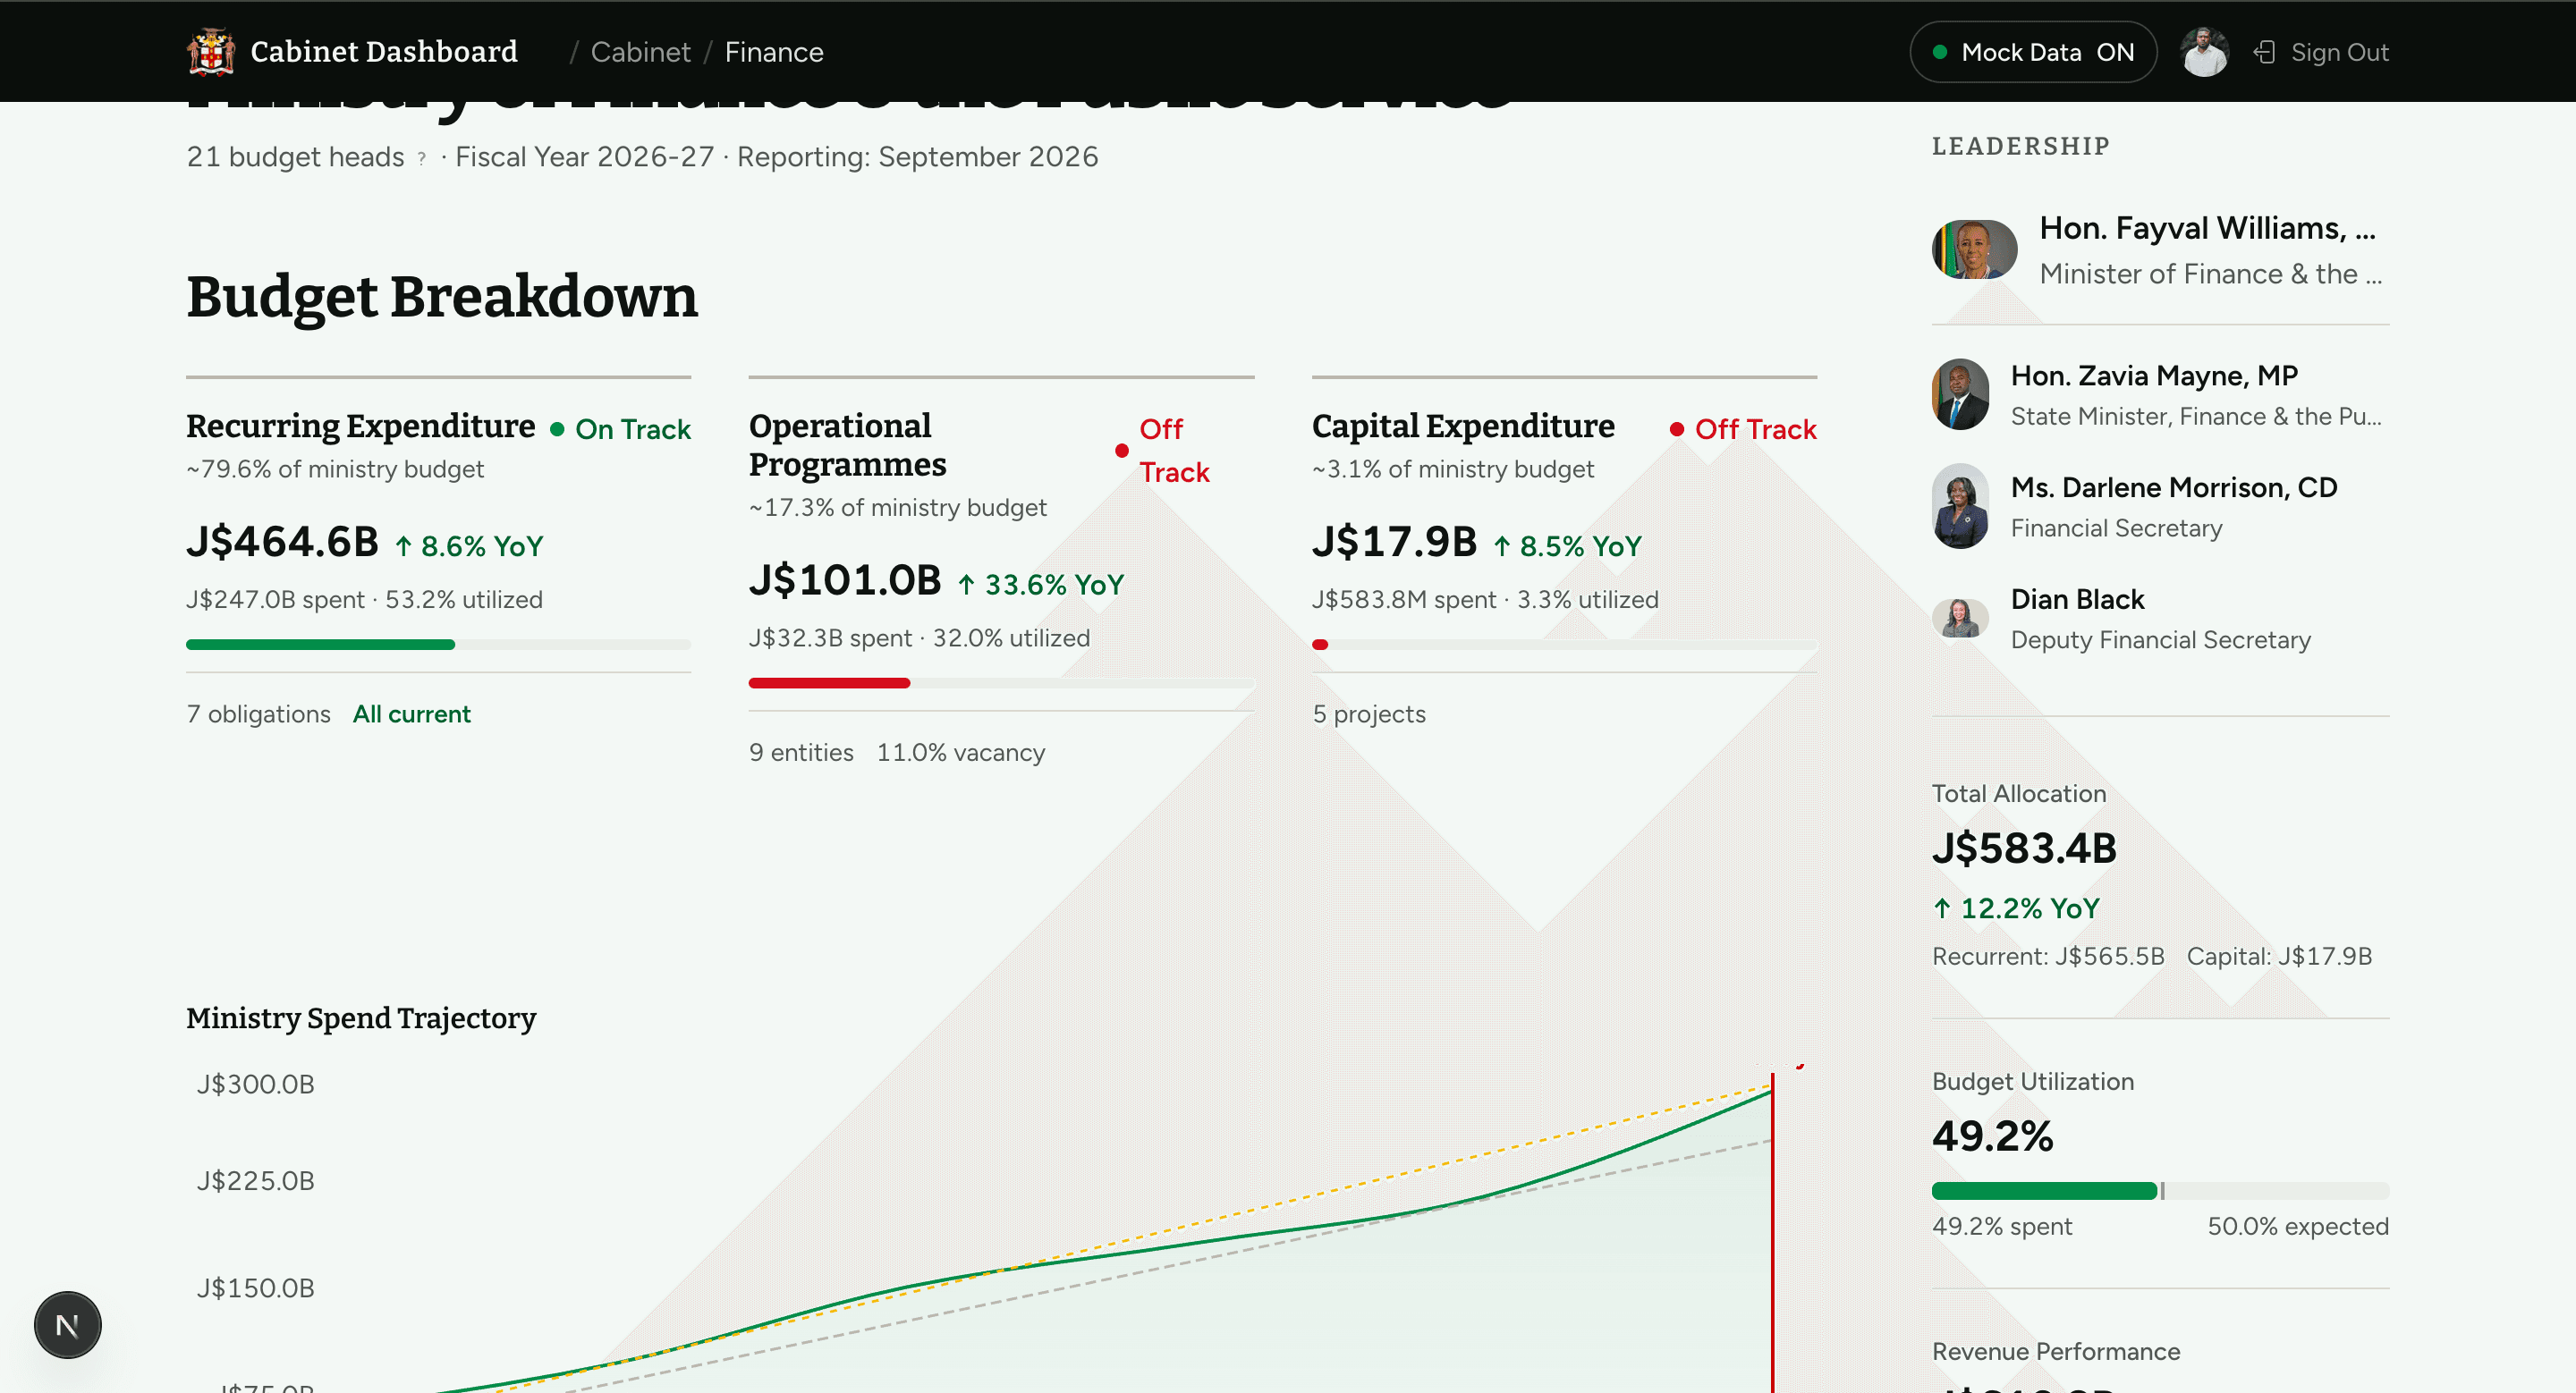Image resolution: width=2576 pixels, height=1393 pixels.
Task: Toggle the Mock Data ON switch
Action: (x=2033, y=52)
